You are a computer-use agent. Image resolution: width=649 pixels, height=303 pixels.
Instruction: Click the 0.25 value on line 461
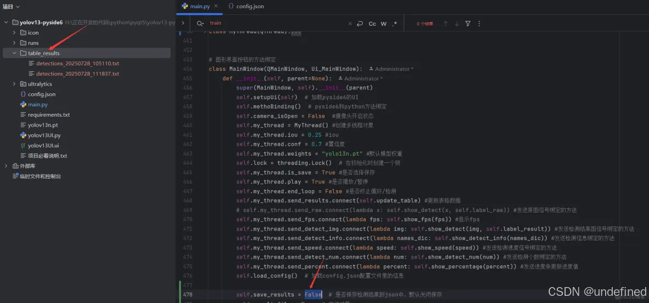tap(315, 135)
